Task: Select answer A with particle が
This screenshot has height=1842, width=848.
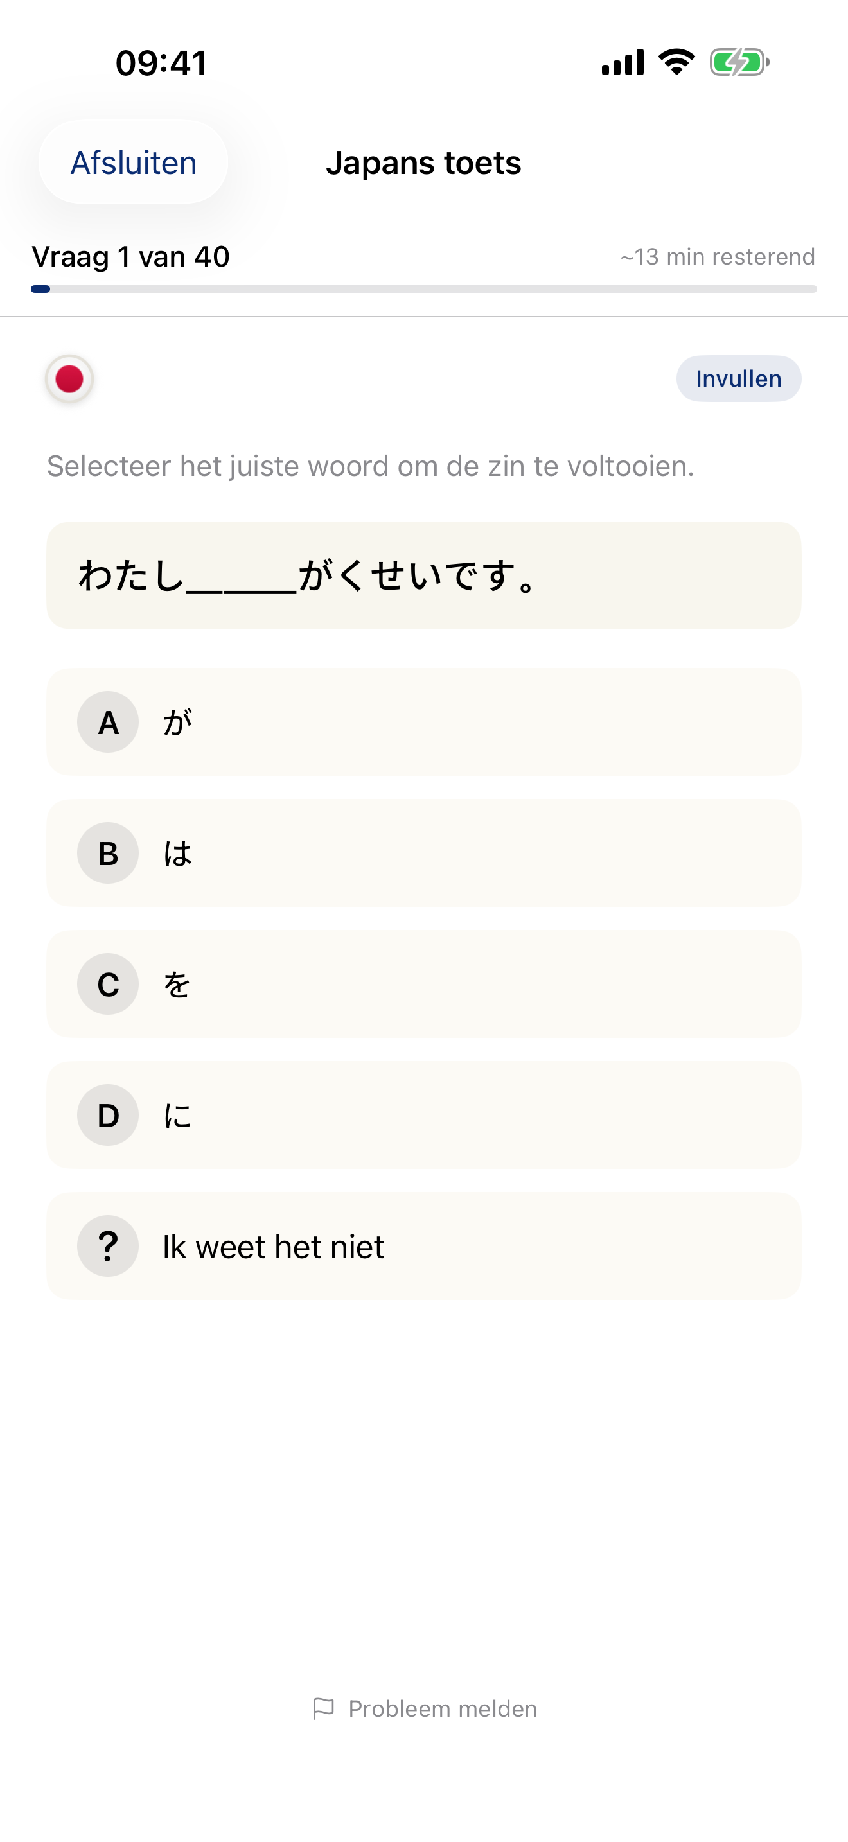Action: (x=423, y=722)
